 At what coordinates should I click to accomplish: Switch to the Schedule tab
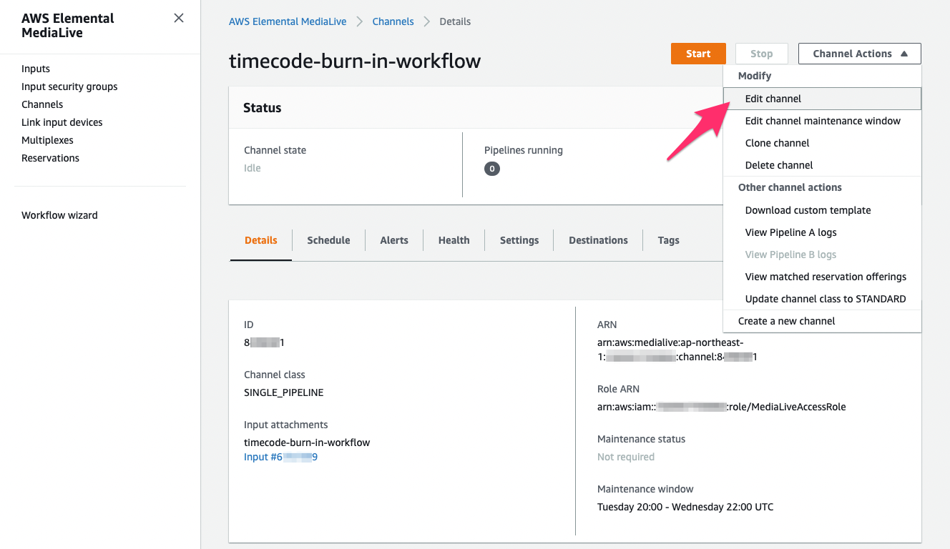[x=328, y=240]
